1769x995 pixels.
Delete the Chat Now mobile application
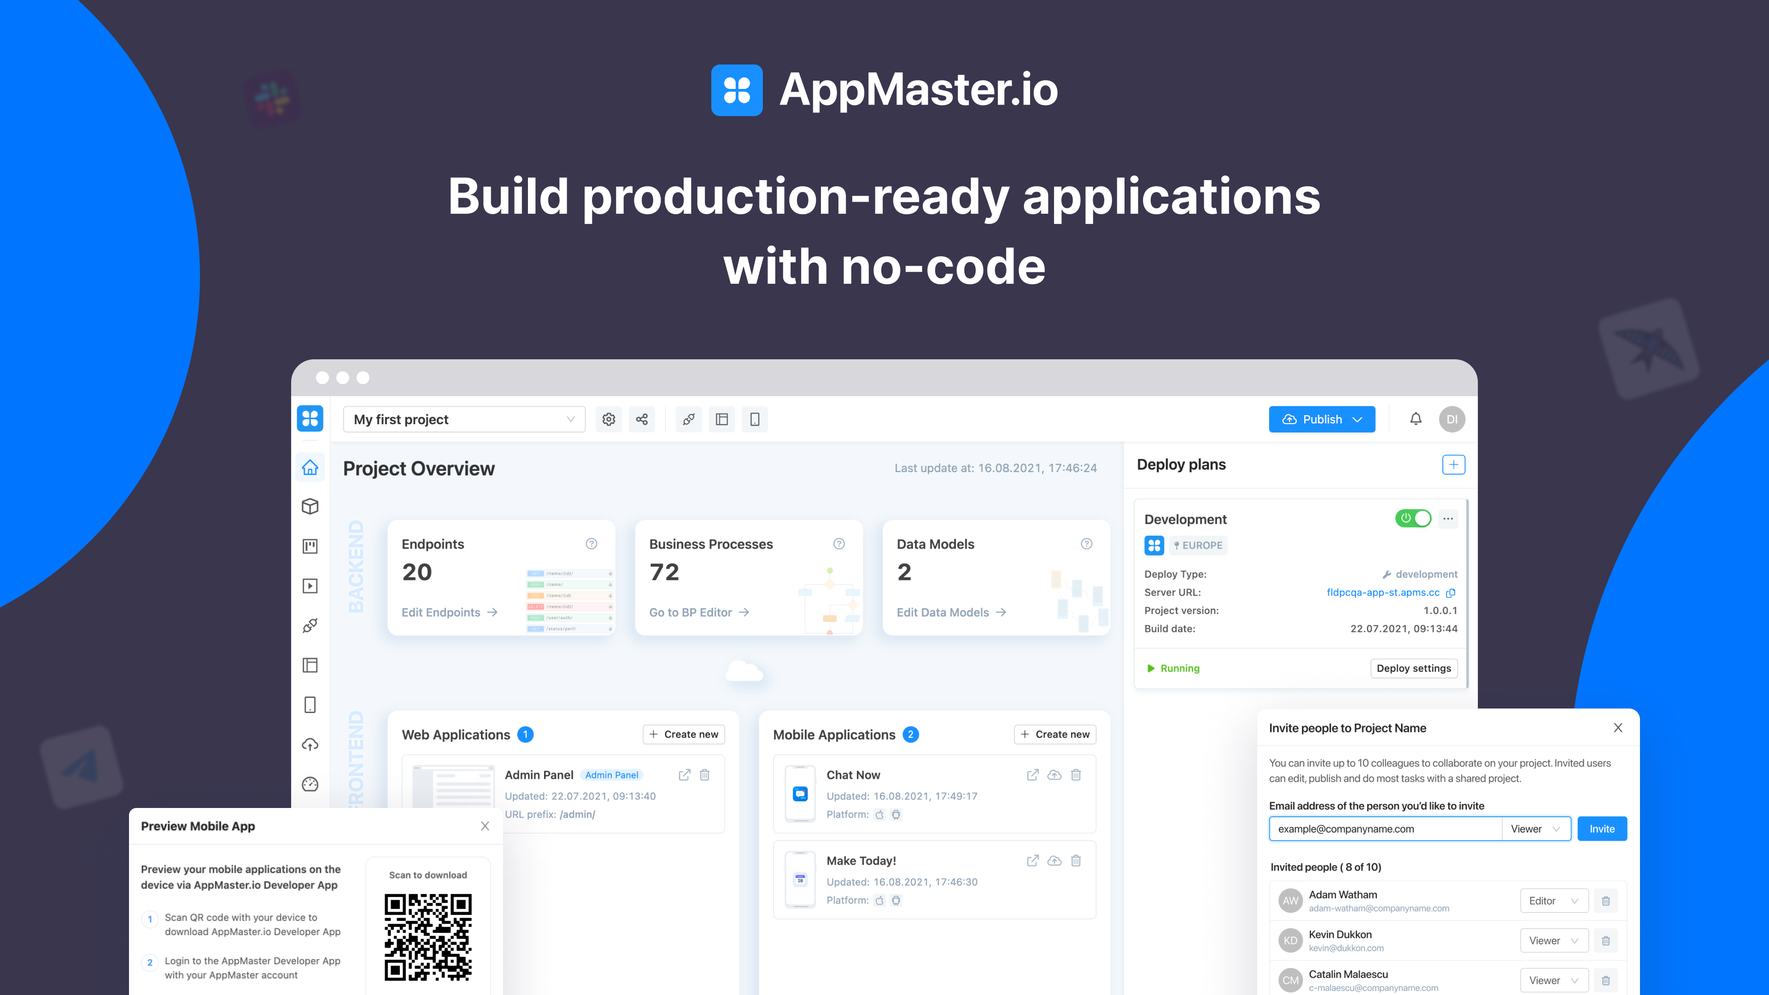(x=1076, y=774)
